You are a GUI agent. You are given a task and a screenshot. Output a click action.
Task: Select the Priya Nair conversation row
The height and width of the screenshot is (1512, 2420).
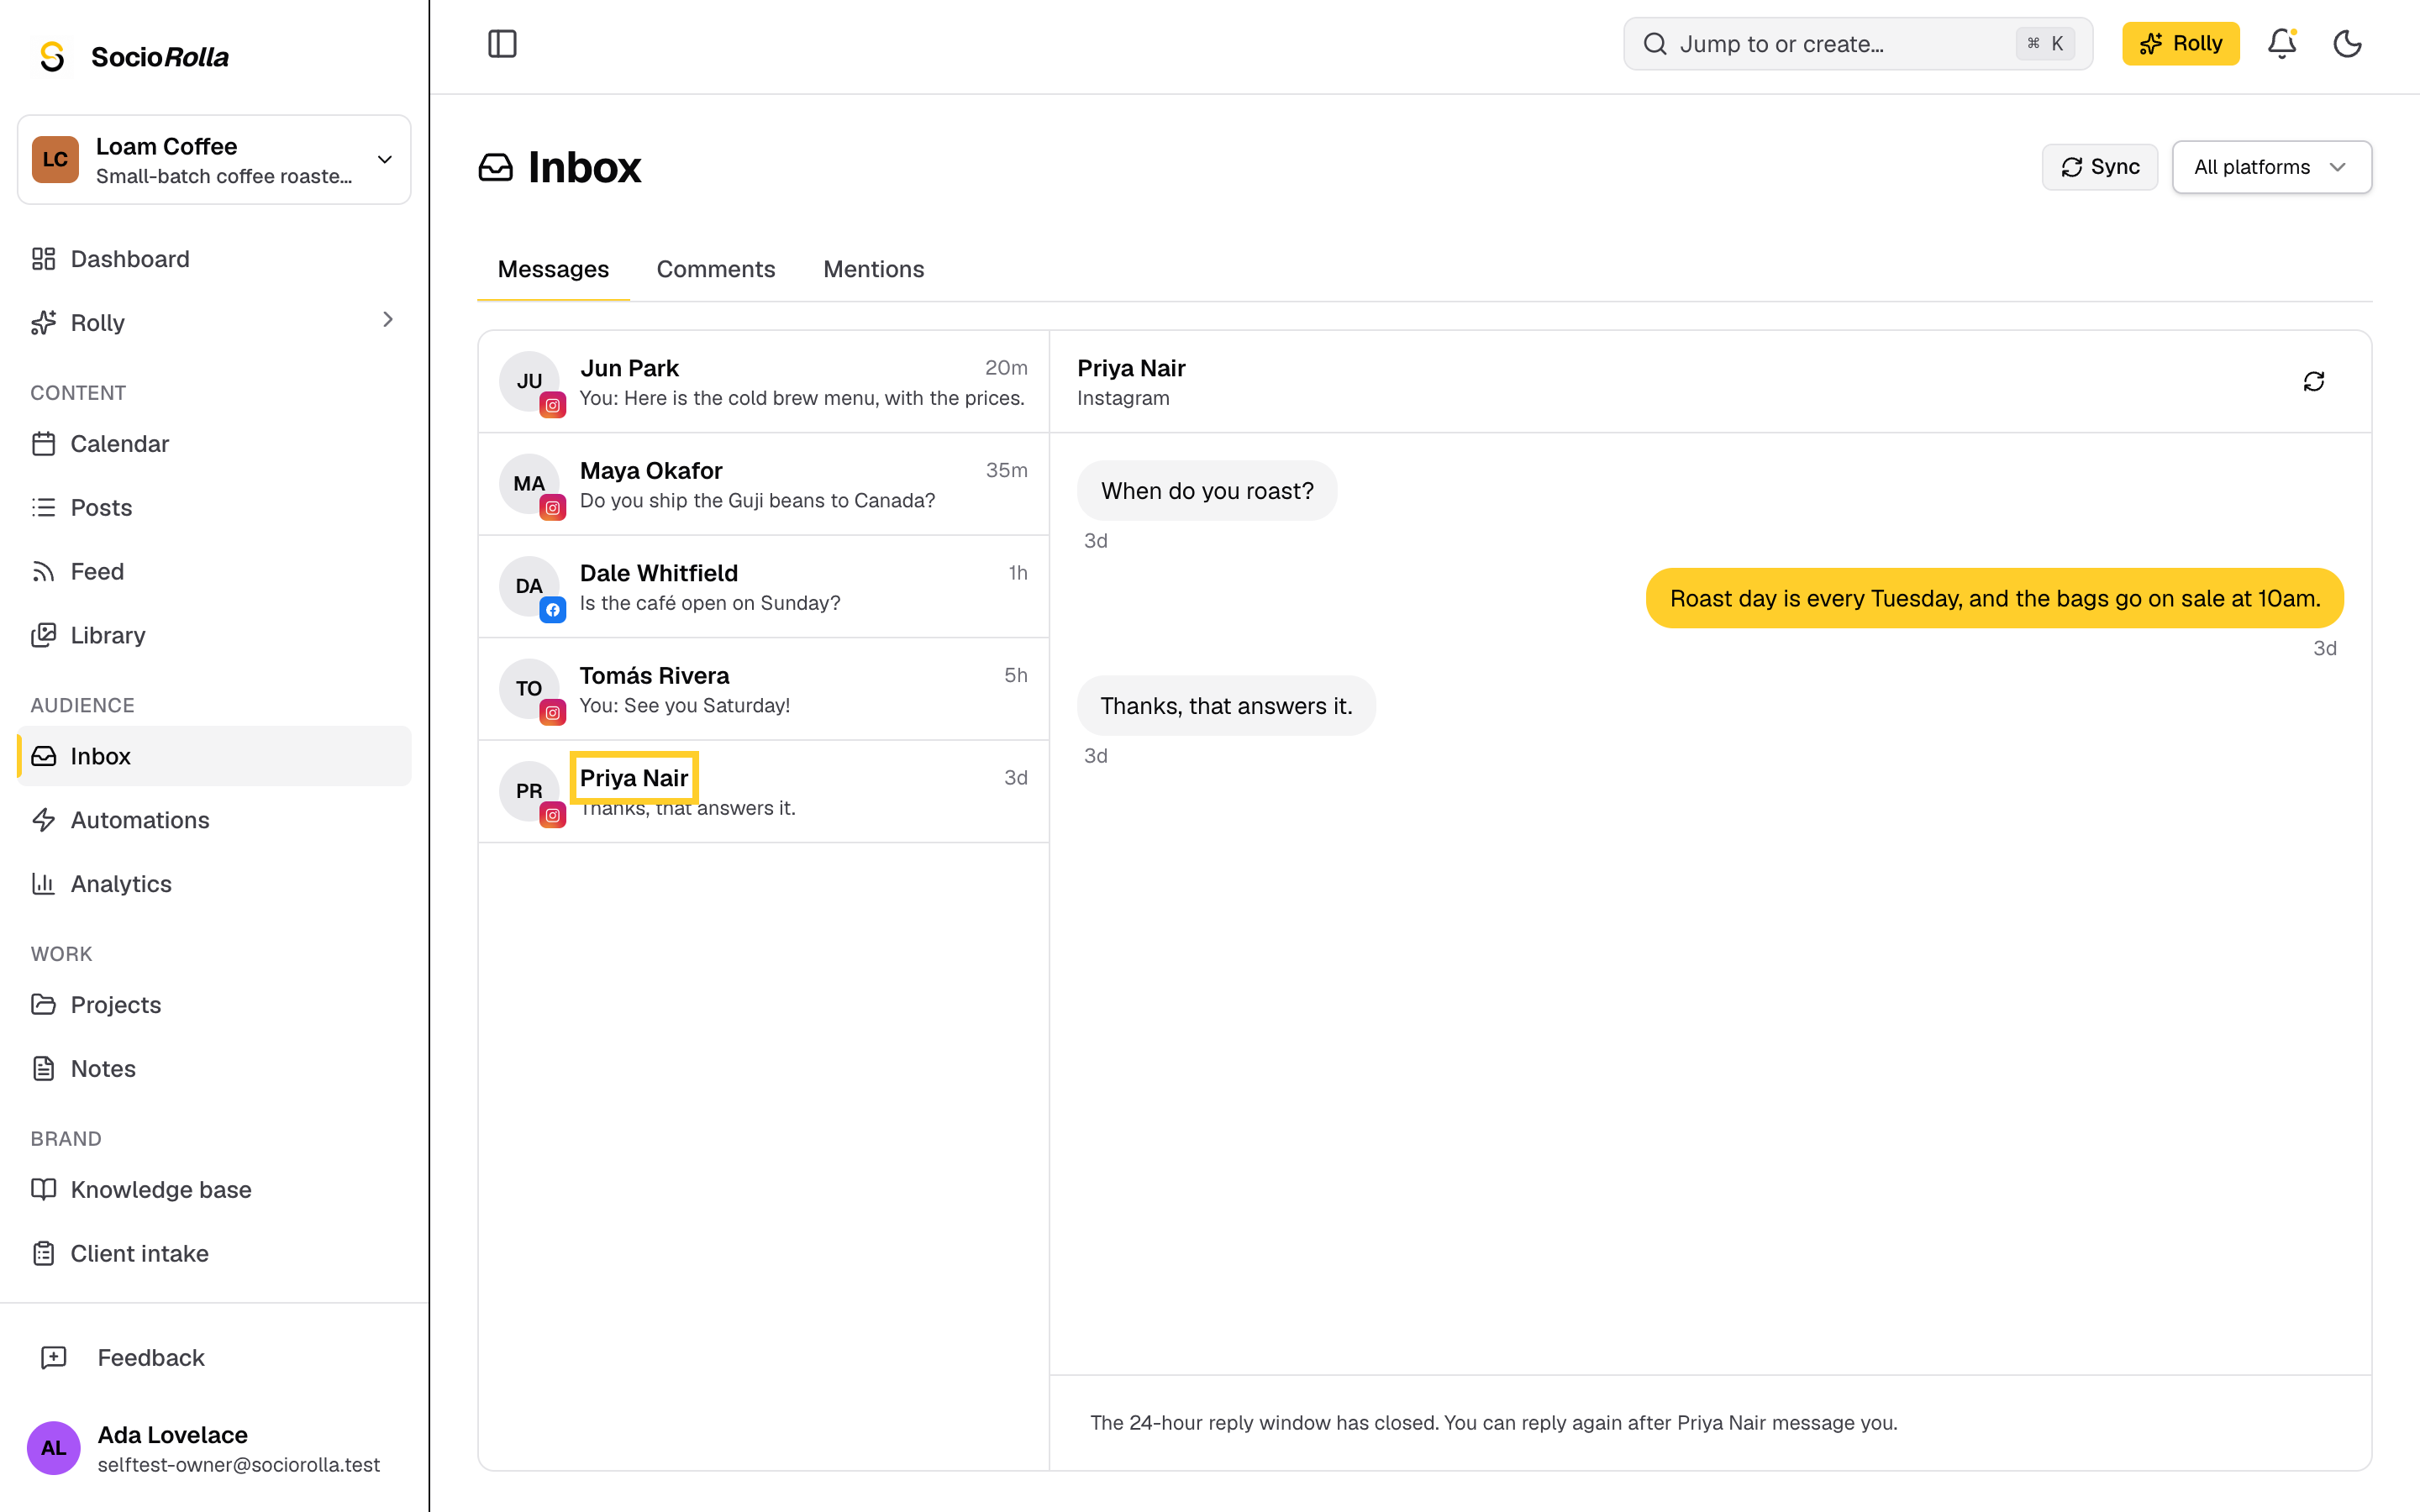coord(764,792)
